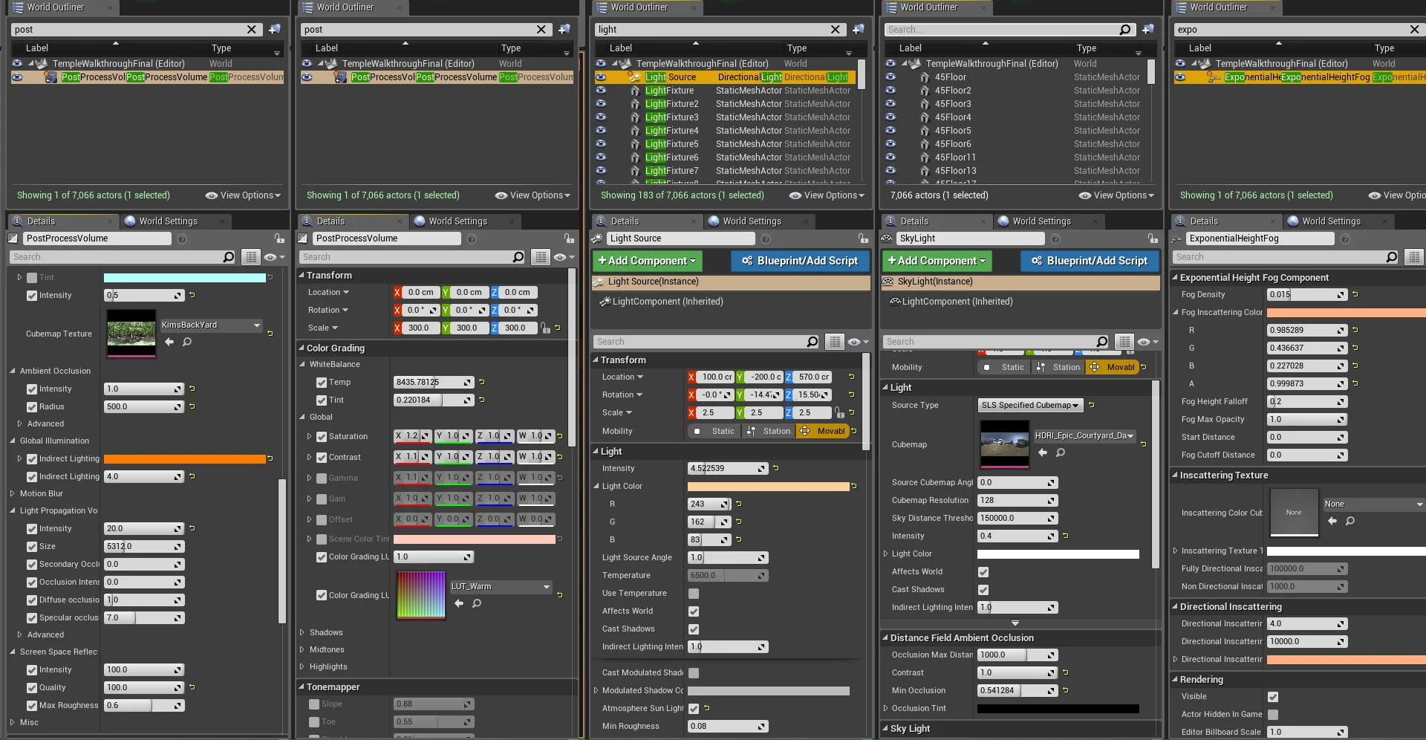Use selected asset arrow under KimsBackYard cubemap
This screenshot has height=740, width=1426.
(x=169, y=342)
